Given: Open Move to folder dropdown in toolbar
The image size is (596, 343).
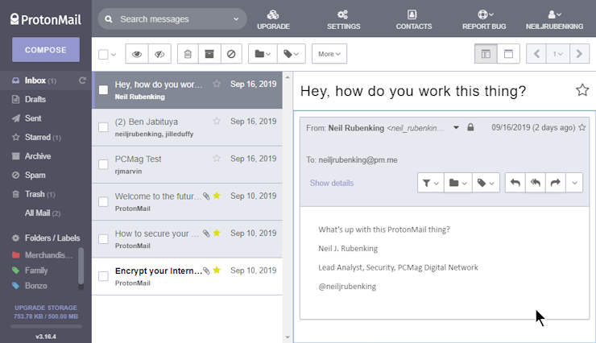Looking at the screenshot, I should tap(263, 54).
